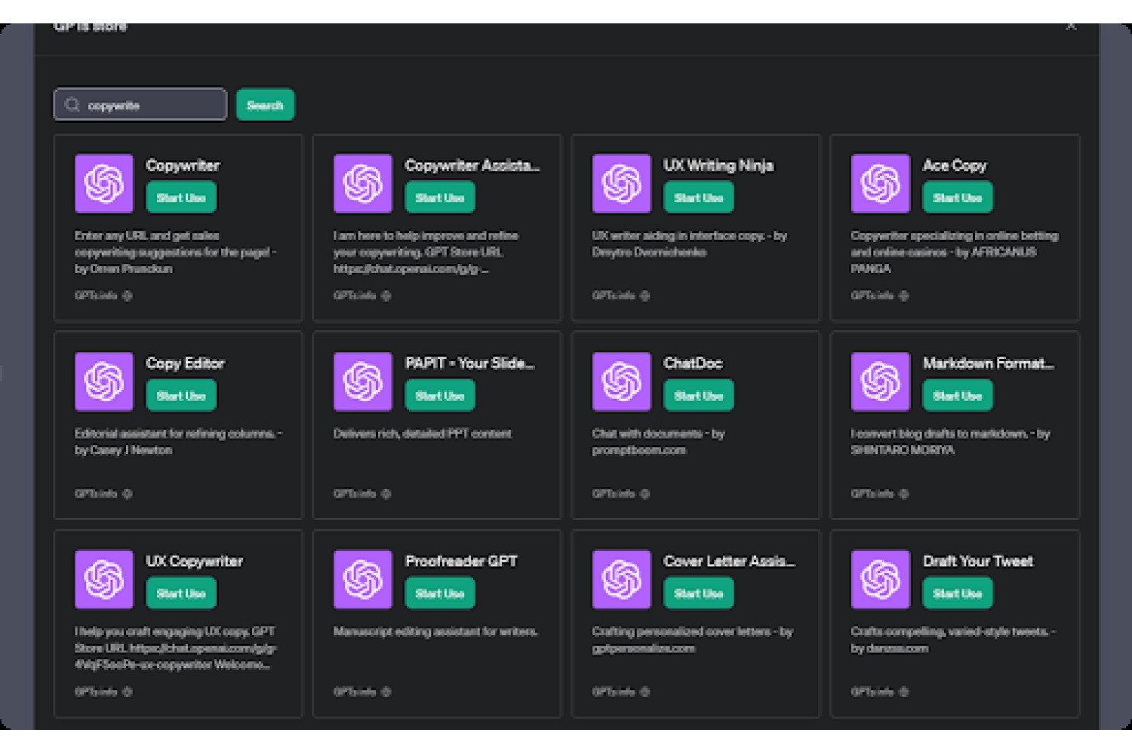This screenshot has width=1132, height=754.
Task: Close the GPTs store dialog
Action: [x=1071, y=26]
